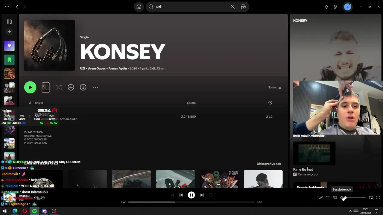
Task: Create playlist with plus icon in sidebar
Action: tap(9, 31)
